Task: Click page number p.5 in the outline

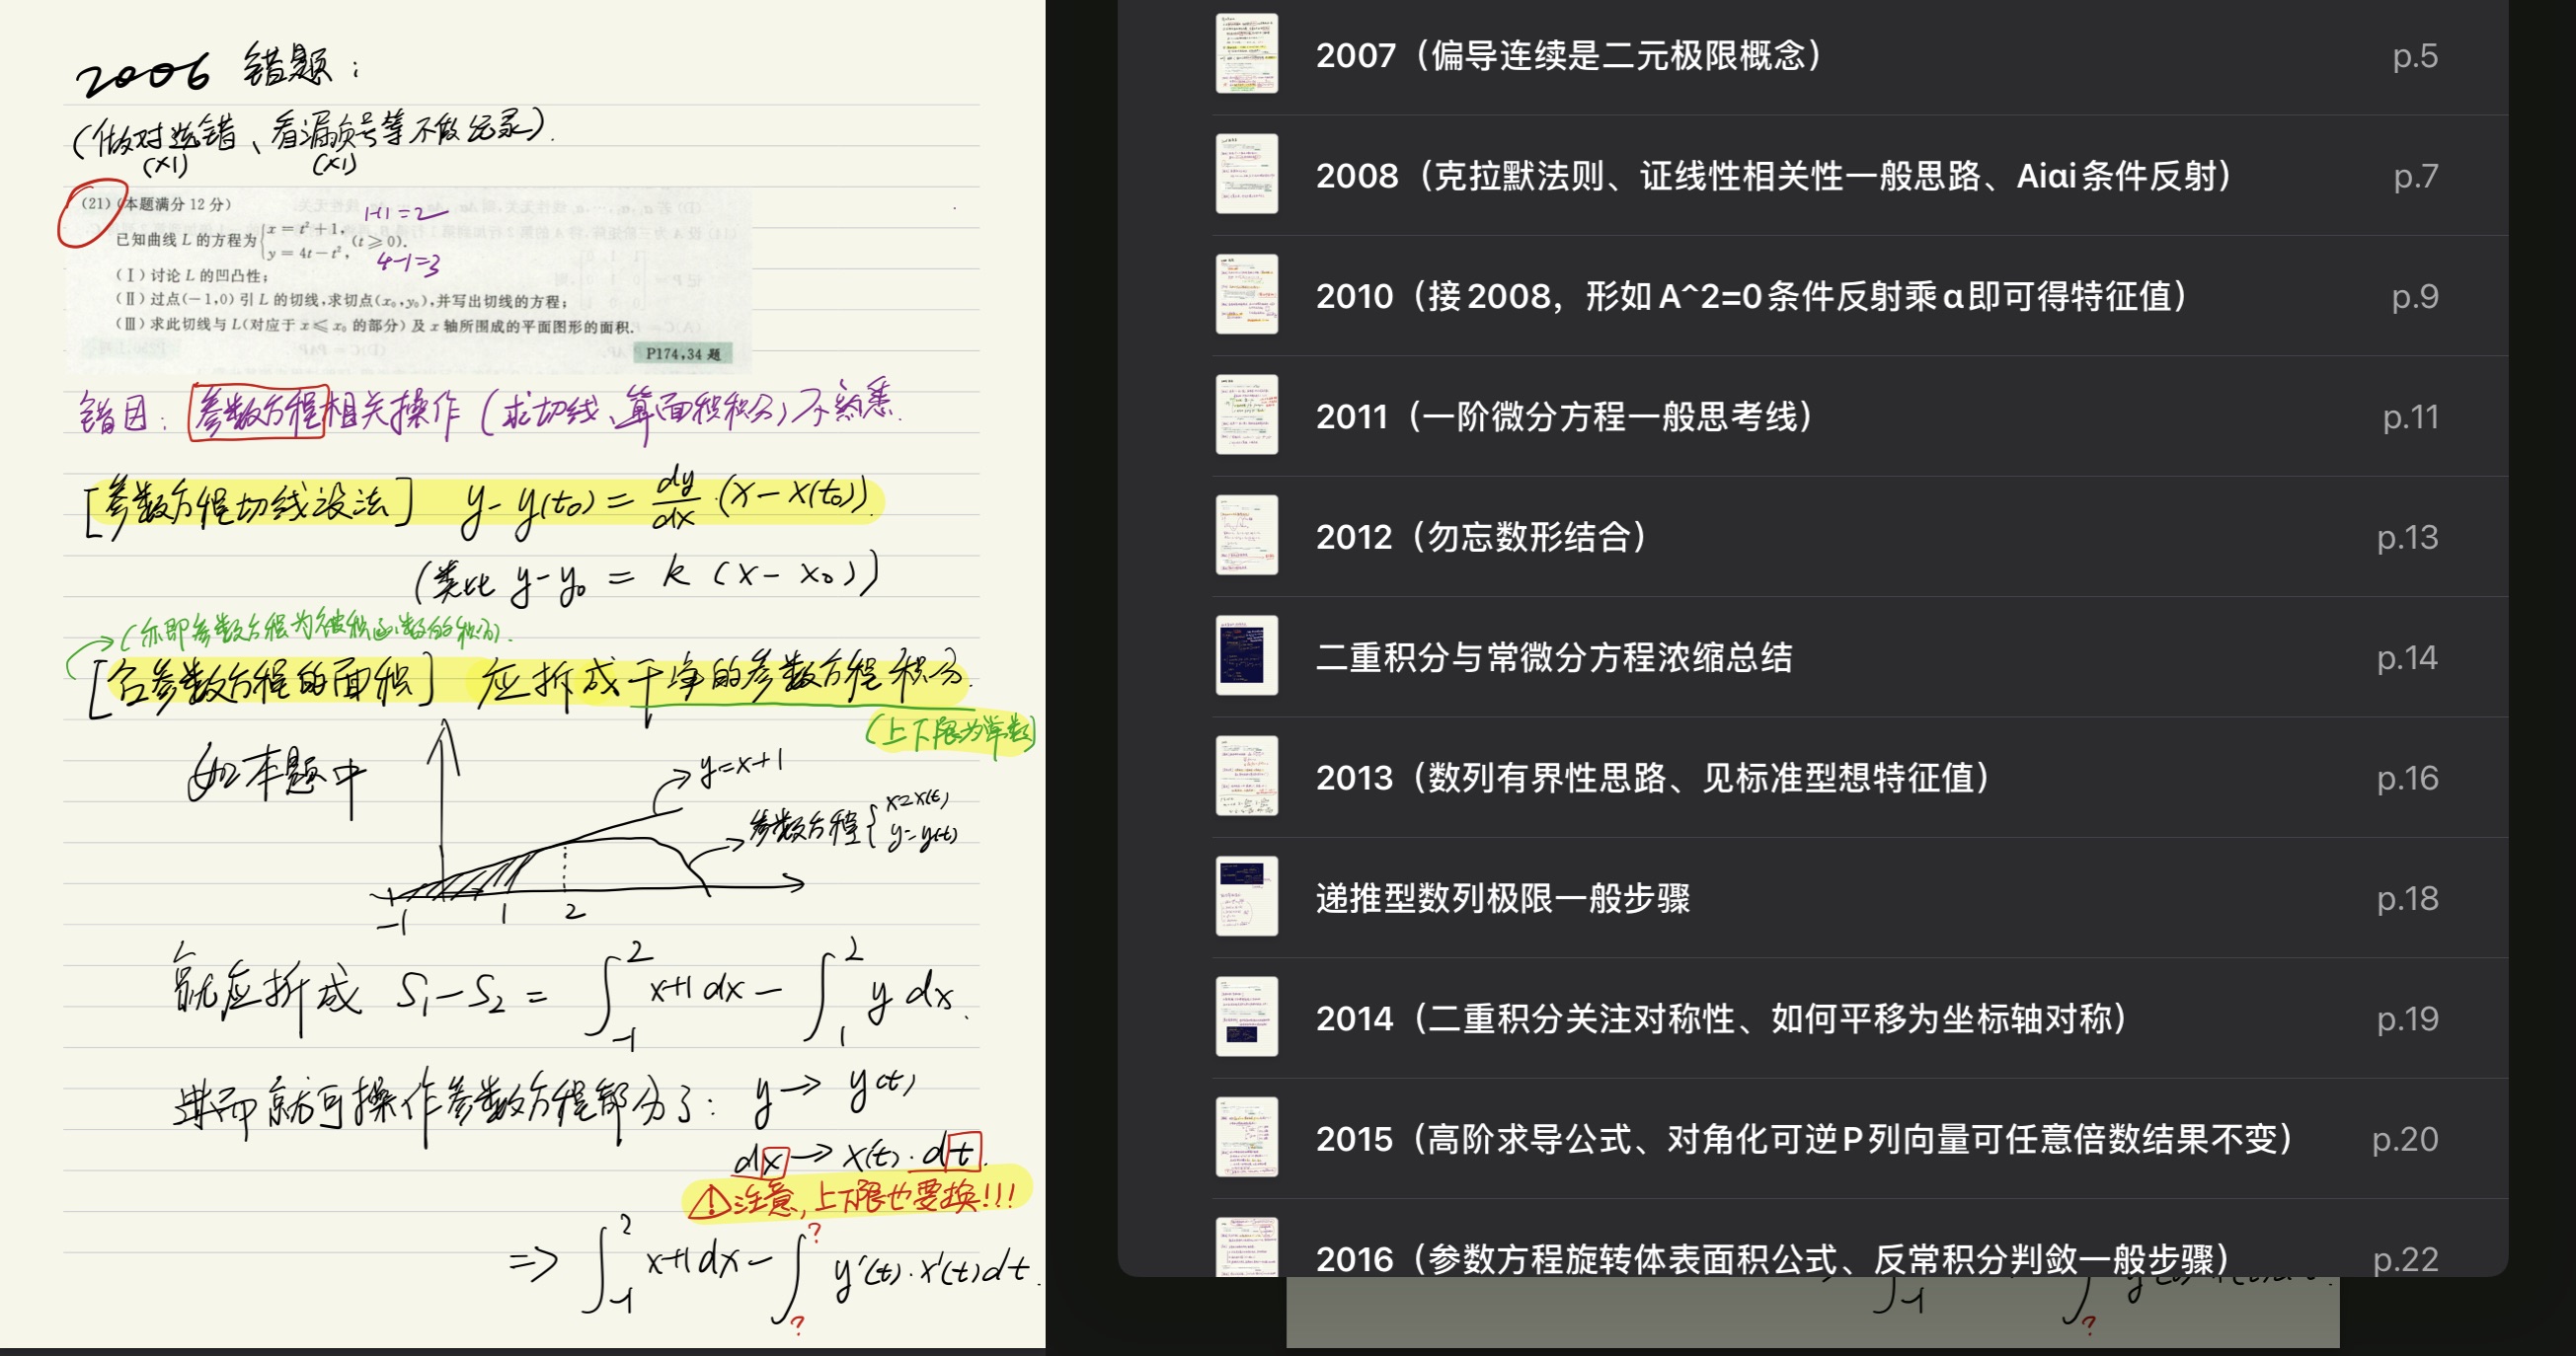Action: (2414, 55)
